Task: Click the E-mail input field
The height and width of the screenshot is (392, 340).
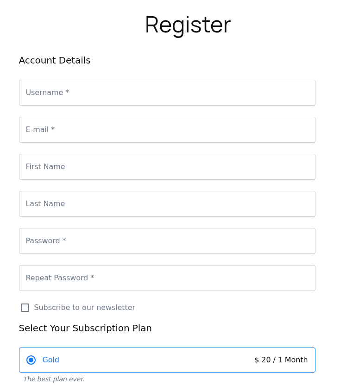Action: point(167,130)
